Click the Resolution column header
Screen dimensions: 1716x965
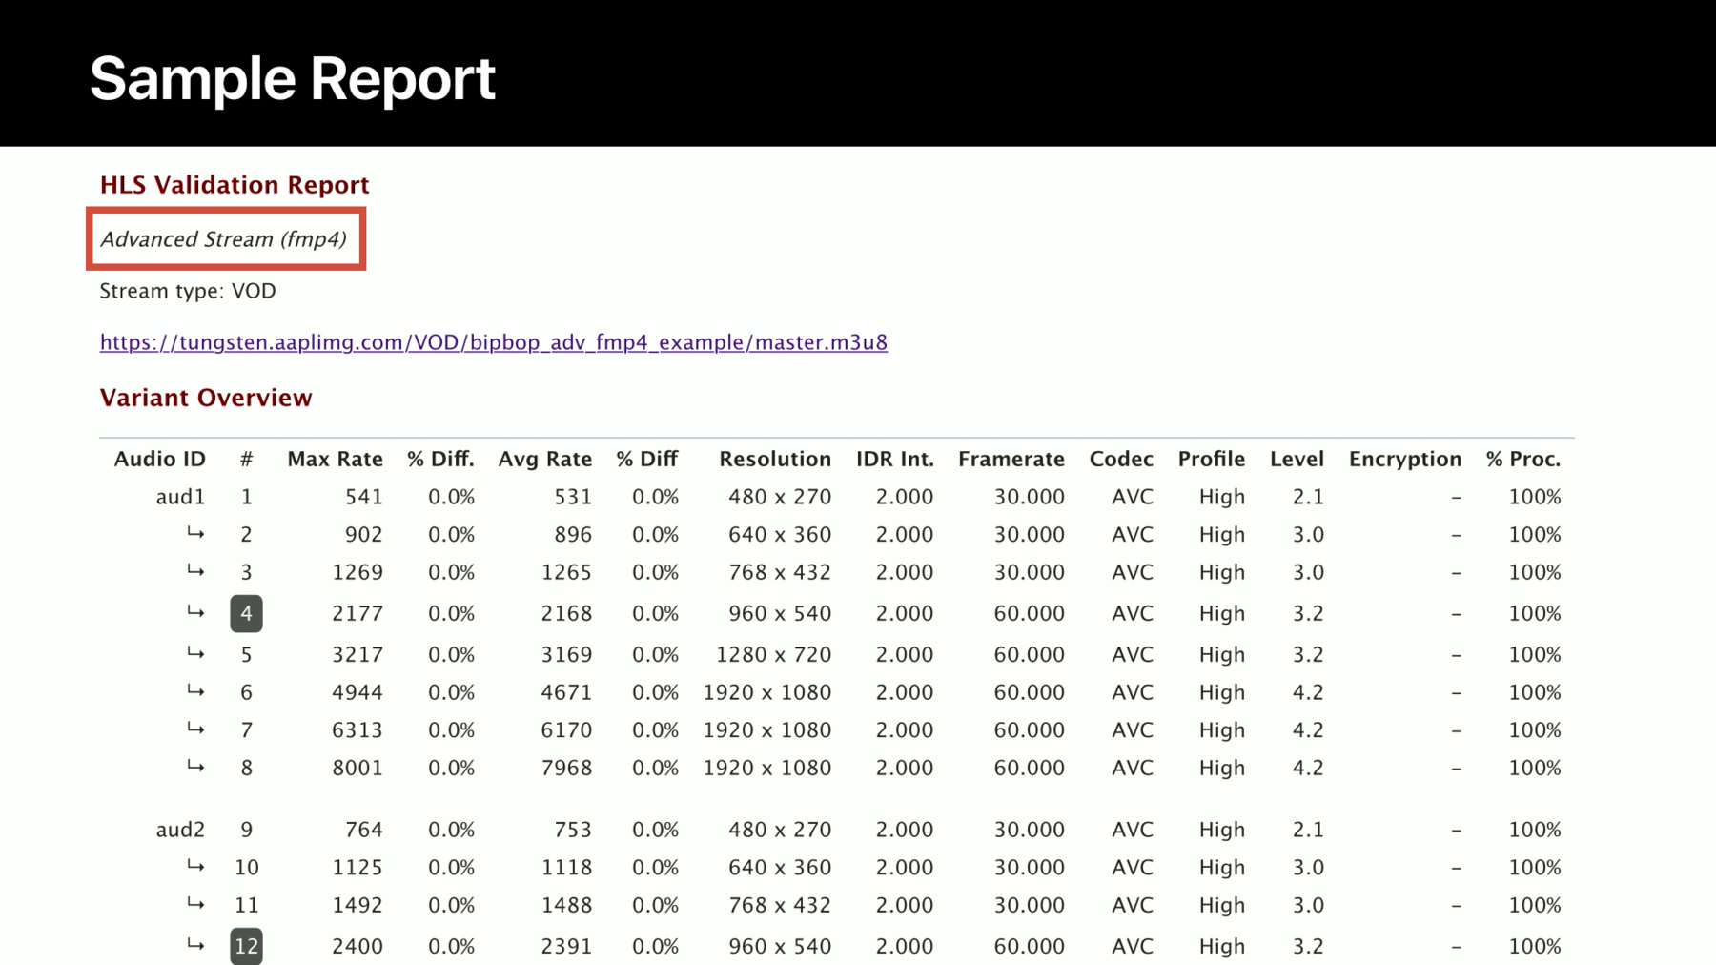774,459
